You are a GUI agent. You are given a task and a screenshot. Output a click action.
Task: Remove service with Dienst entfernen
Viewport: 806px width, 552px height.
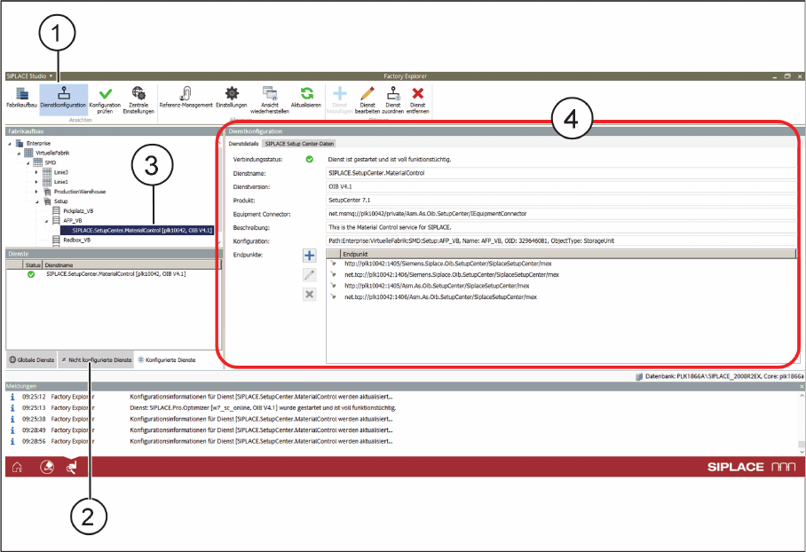pyautogui.click(x=418, y=97)
